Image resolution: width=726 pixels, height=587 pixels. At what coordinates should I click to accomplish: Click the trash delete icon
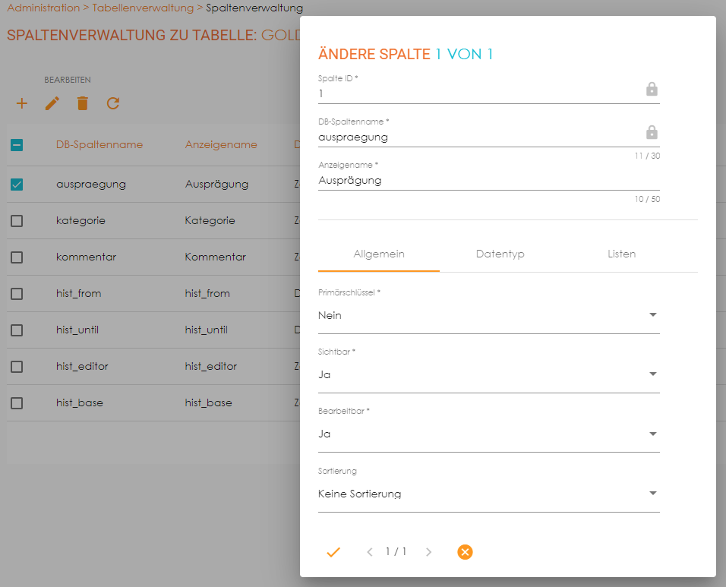pos(83,103)
